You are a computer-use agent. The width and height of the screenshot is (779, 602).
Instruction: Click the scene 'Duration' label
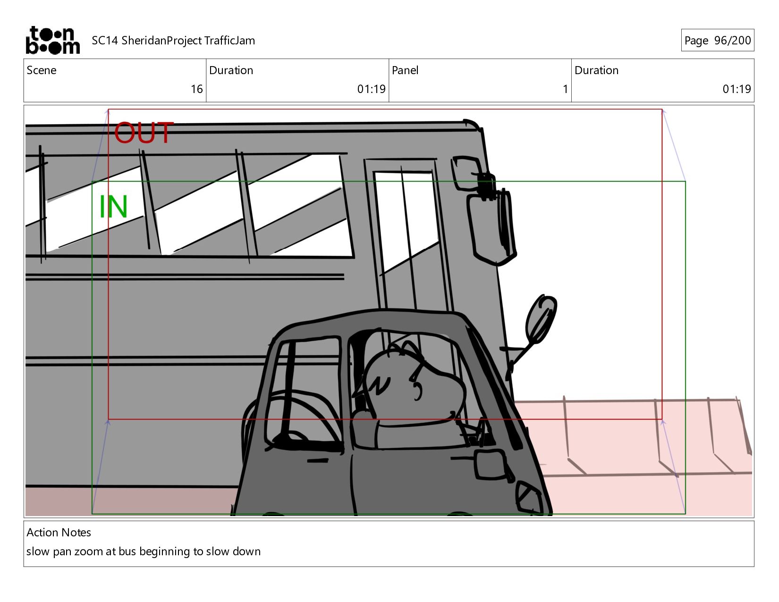pyautogui.click(x=231, y=70)
